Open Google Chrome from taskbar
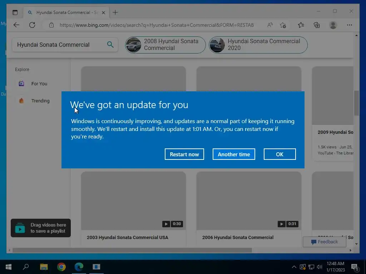Viewport: 366px width, 274px height. click(61, 267)
